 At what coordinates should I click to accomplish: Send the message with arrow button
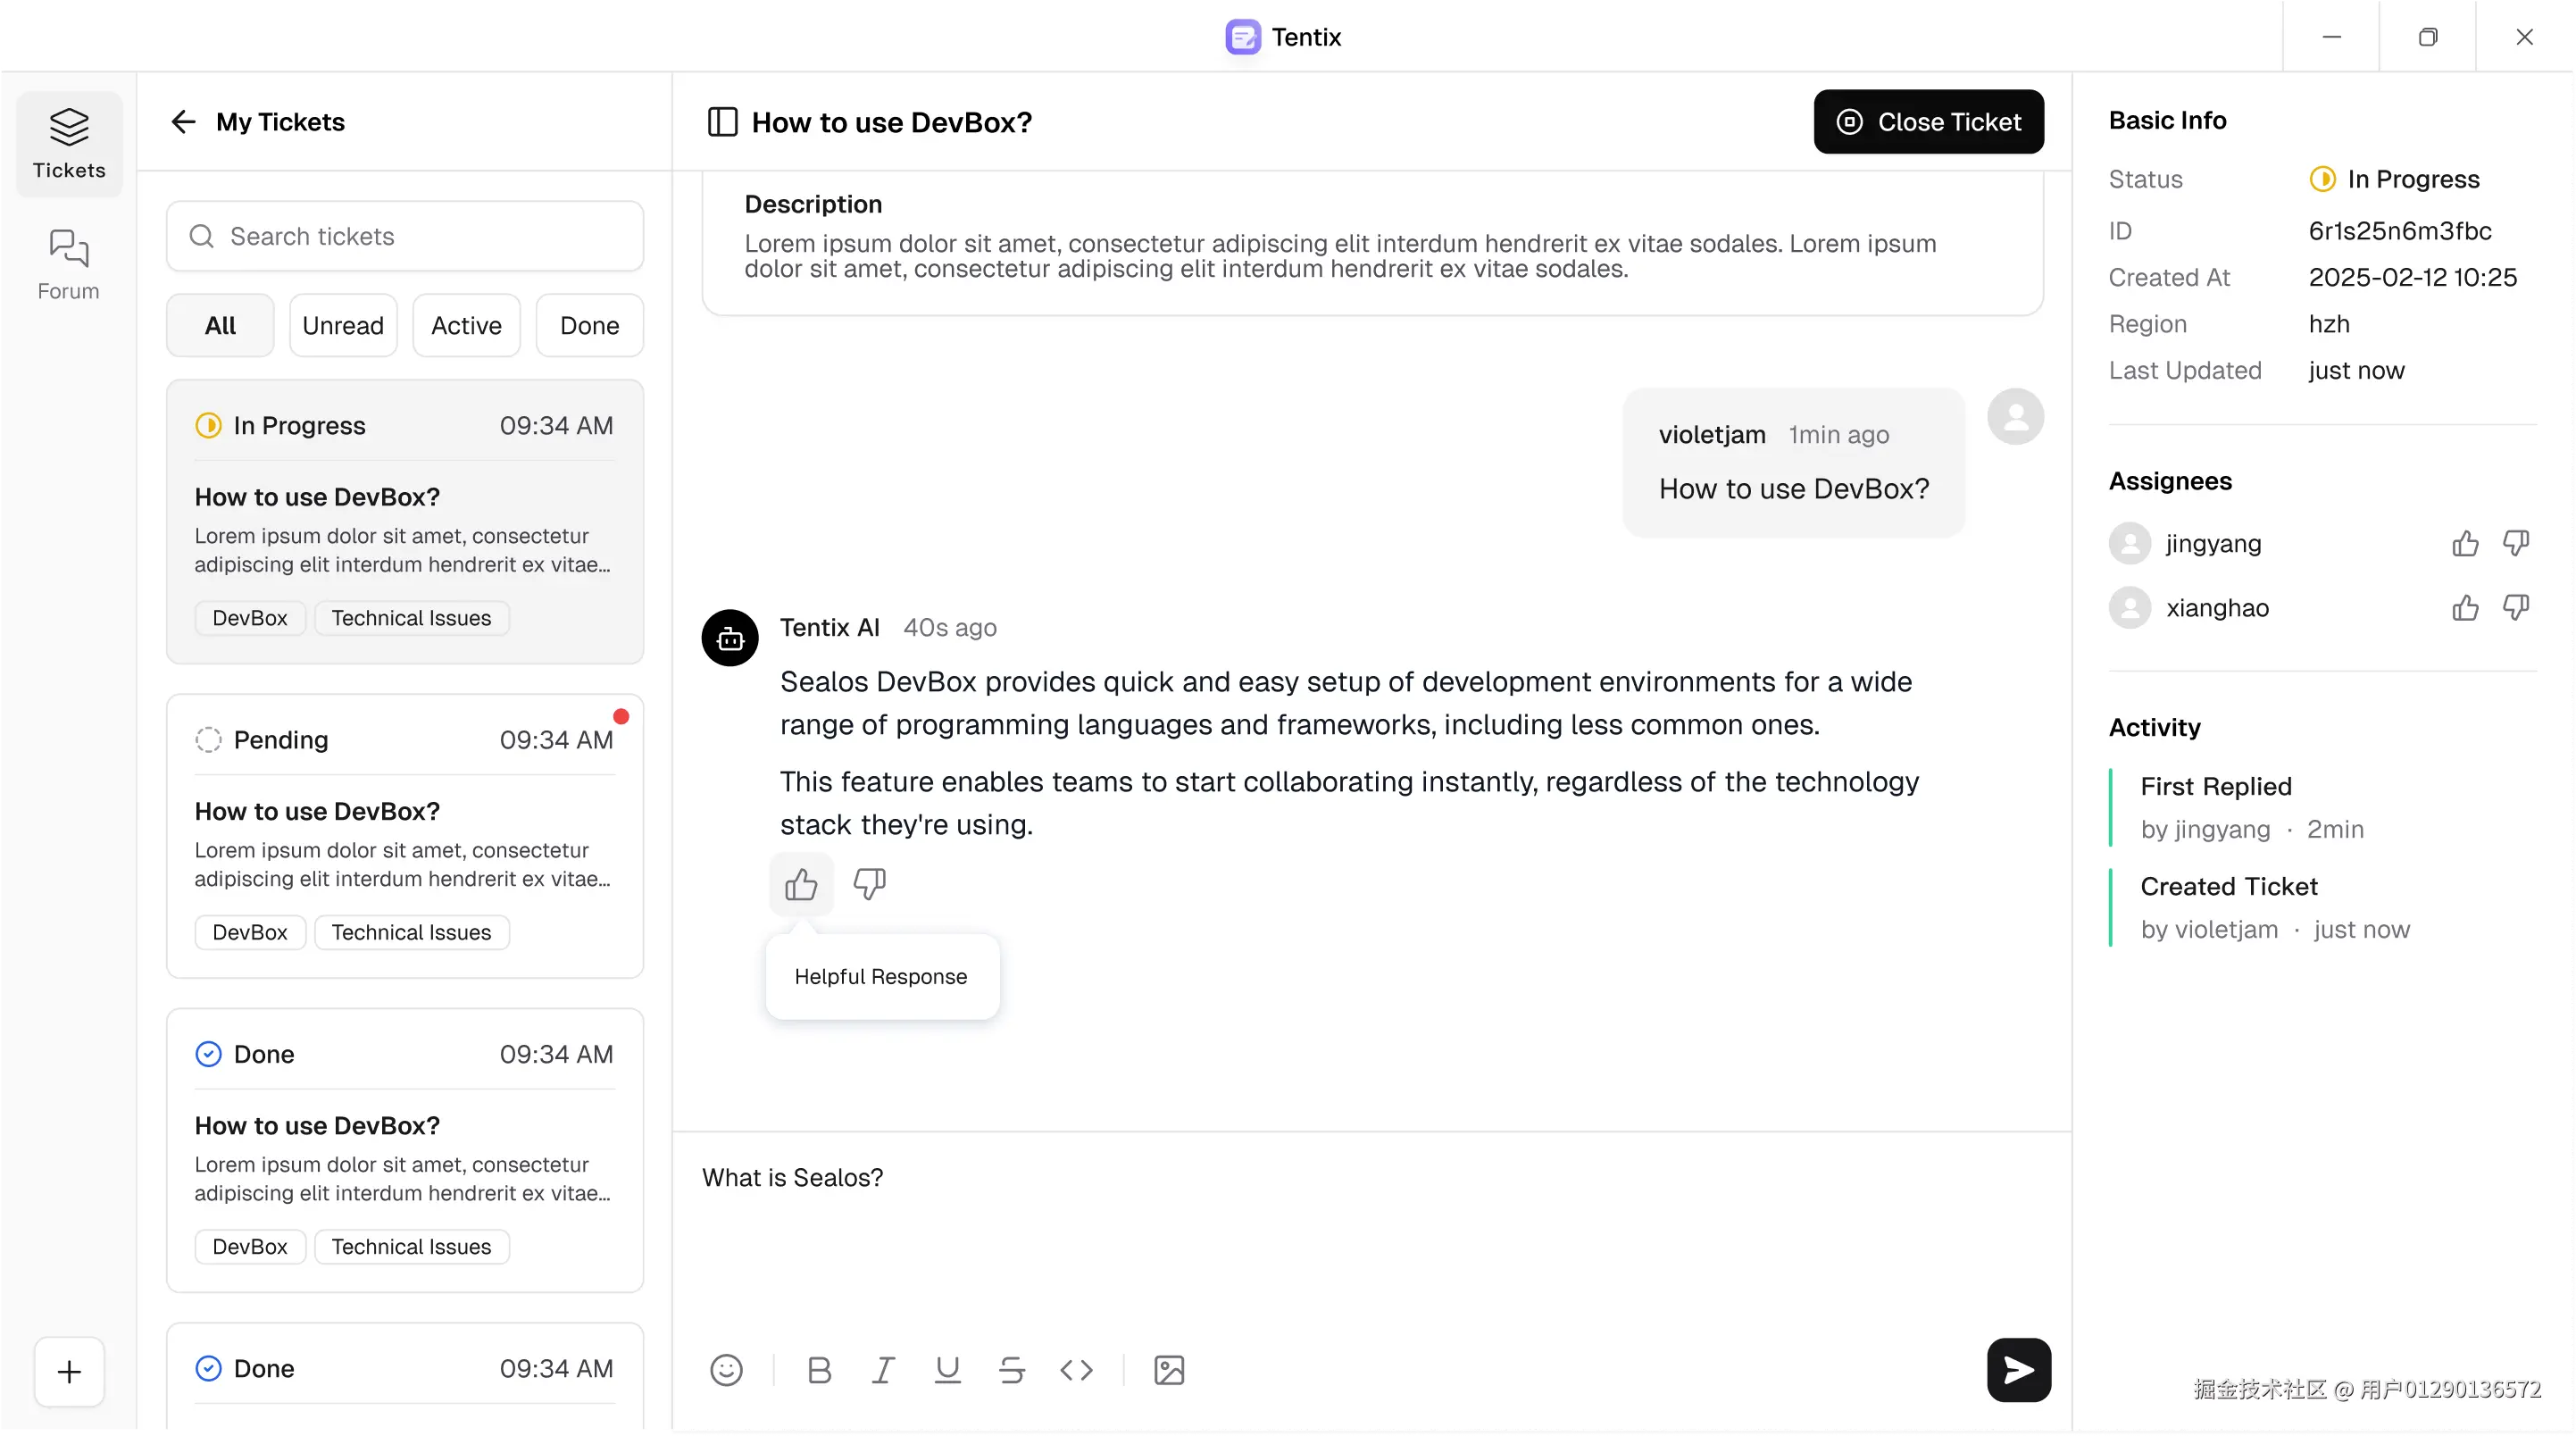(2018, 1370)
